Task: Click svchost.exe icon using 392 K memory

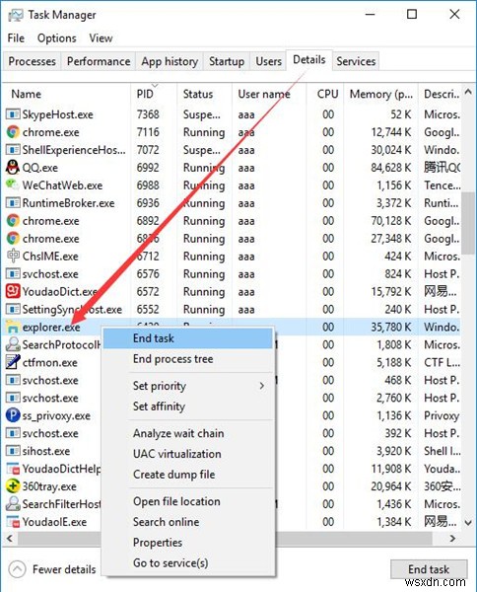Action: (x=13, y=433)
